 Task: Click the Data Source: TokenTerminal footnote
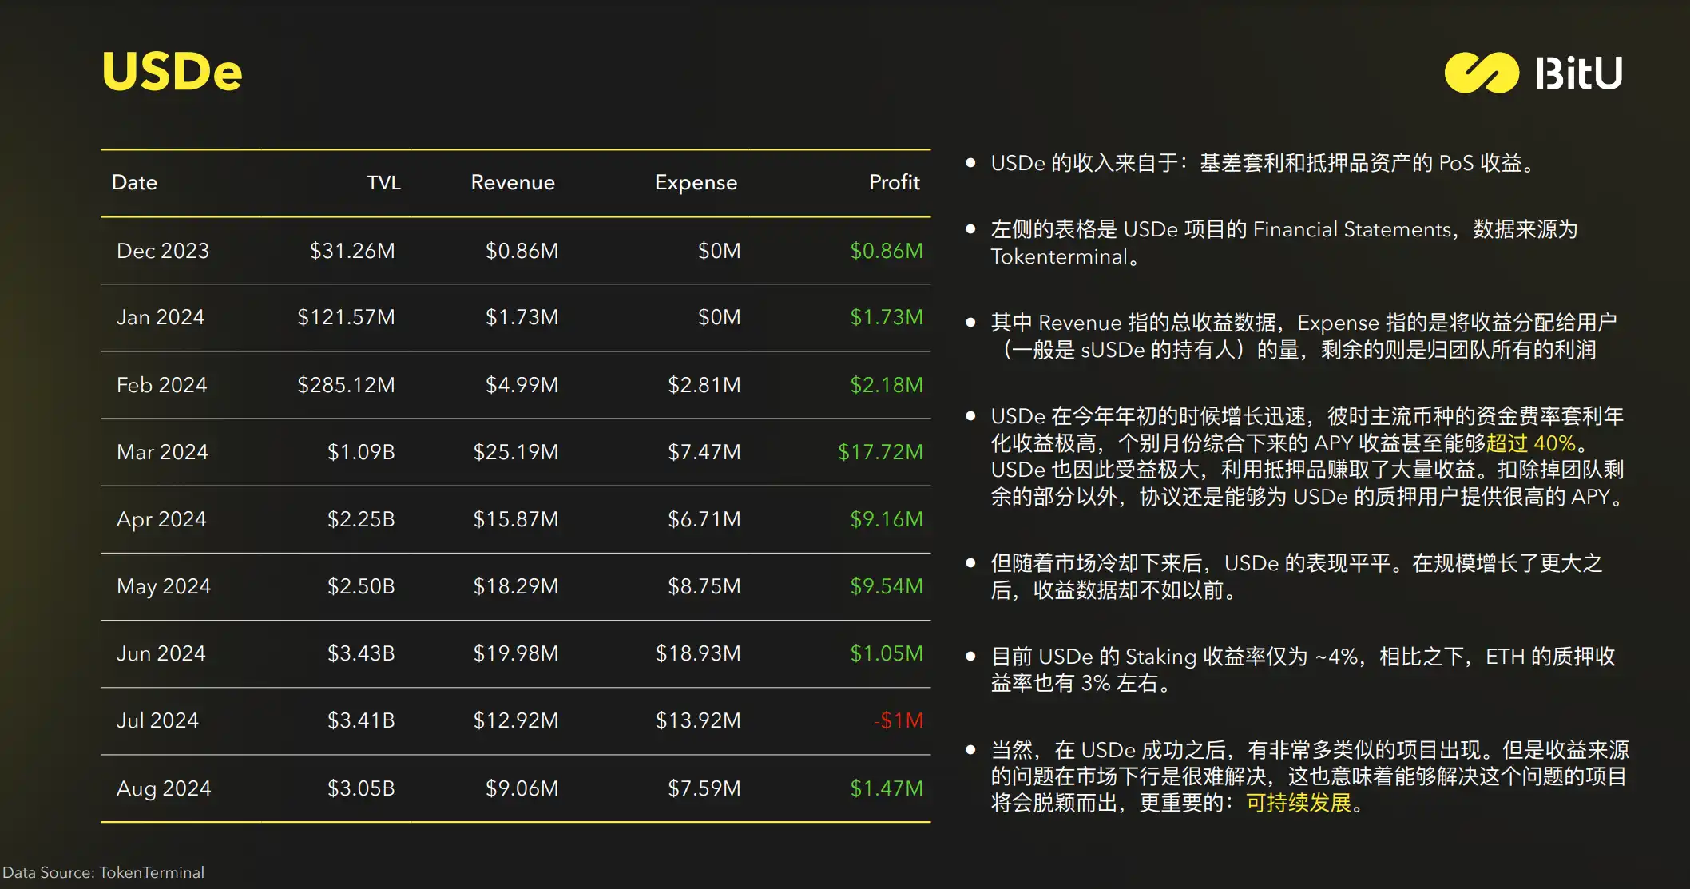(104, 872)
